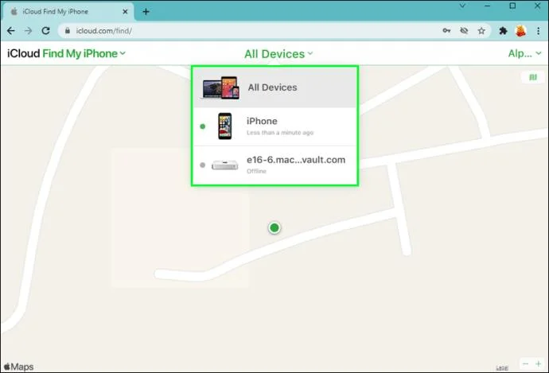Click the 'Less than a minute ago' status
Screen dimensions: 549x373
(x=280, y=133)
